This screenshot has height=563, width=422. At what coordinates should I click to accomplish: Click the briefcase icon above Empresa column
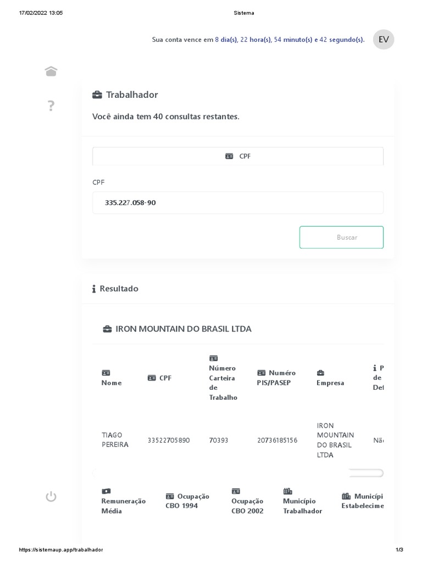pos(320,373)
